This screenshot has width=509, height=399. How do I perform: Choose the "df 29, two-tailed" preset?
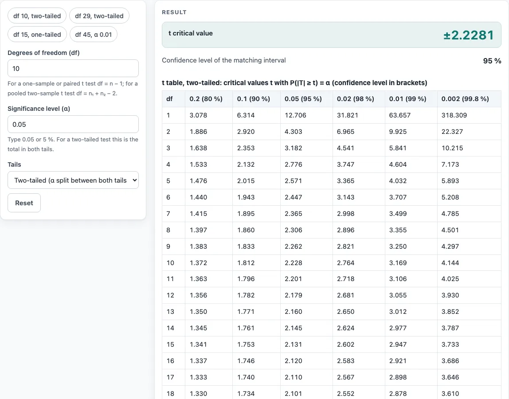pyautogui.click(x=99, y=16)
